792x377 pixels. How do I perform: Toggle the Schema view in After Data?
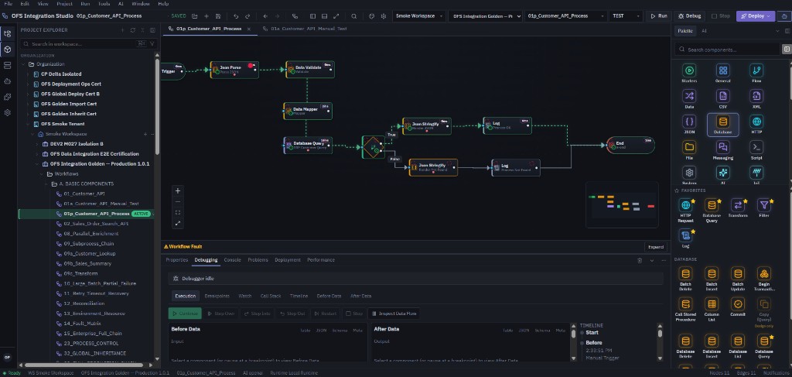(x=542, y=331)
